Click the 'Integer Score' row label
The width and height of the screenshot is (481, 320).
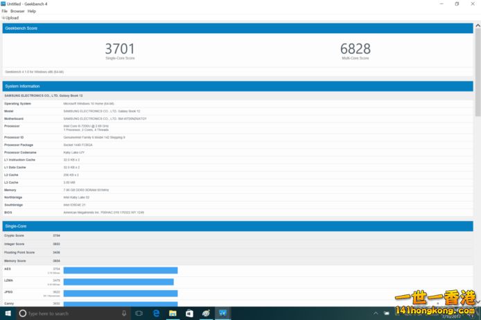(14, 244)
